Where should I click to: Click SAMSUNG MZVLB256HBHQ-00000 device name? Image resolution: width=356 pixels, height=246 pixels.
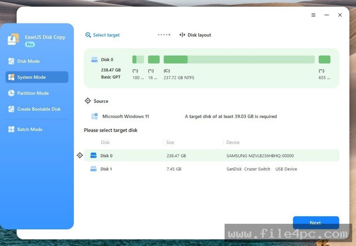[260, 156]
